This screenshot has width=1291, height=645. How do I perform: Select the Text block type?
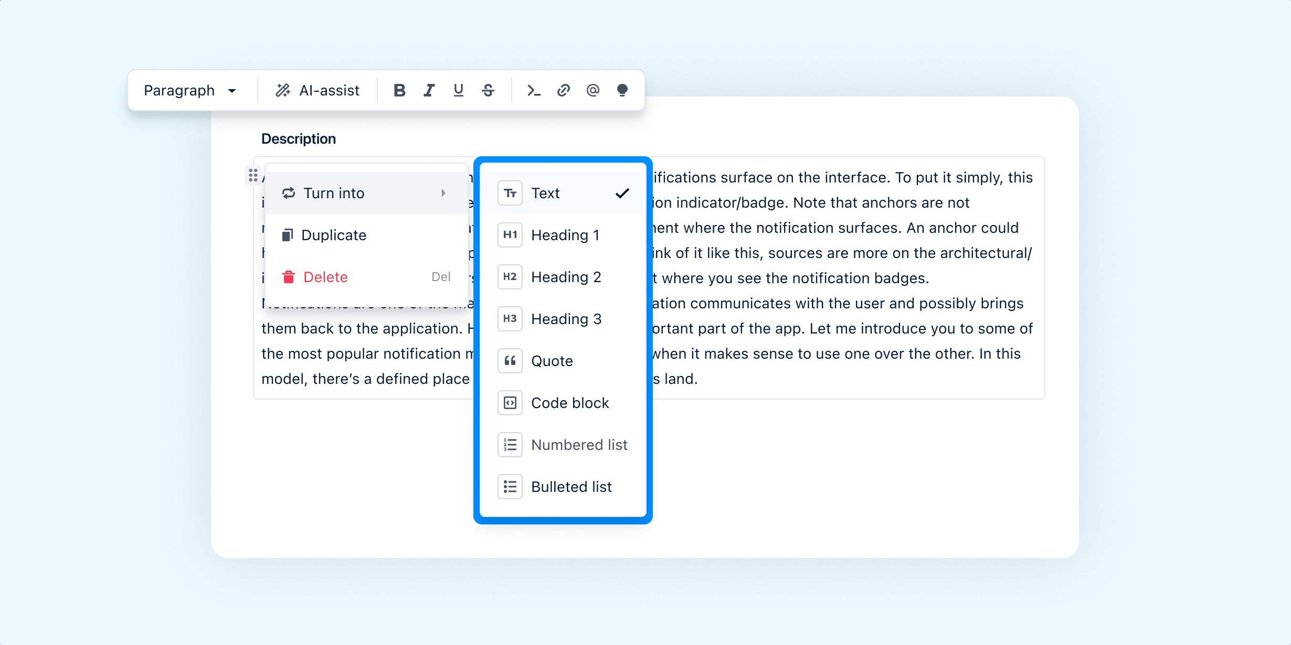[x=563, y=193]
